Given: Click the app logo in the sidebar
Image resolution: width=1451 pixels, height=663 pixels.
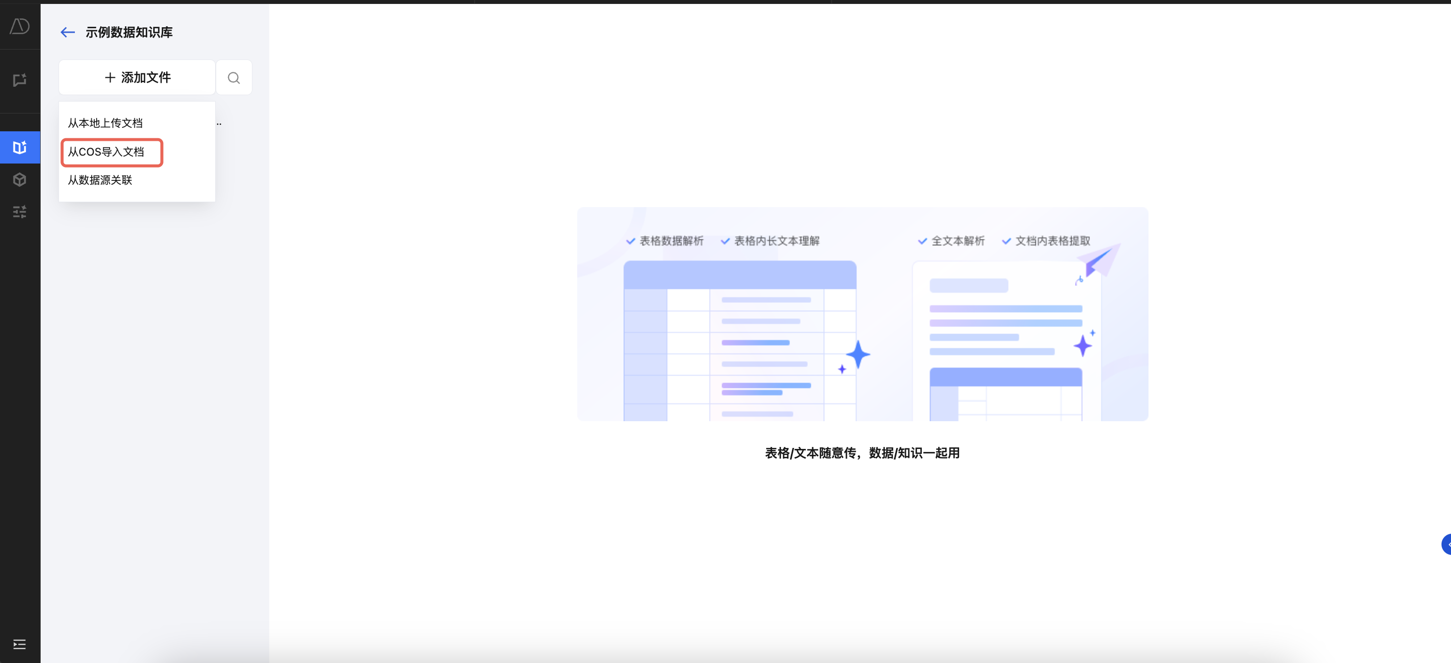Looking at the screenshot, I should (20, 26).
